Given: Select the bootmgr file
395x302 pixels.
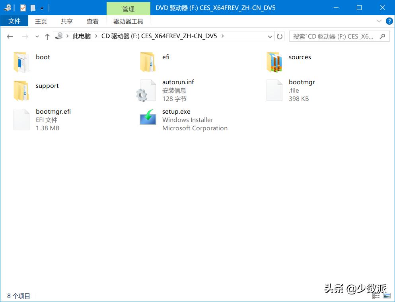Looking at the screenshot, I should (x=302, y=82).
